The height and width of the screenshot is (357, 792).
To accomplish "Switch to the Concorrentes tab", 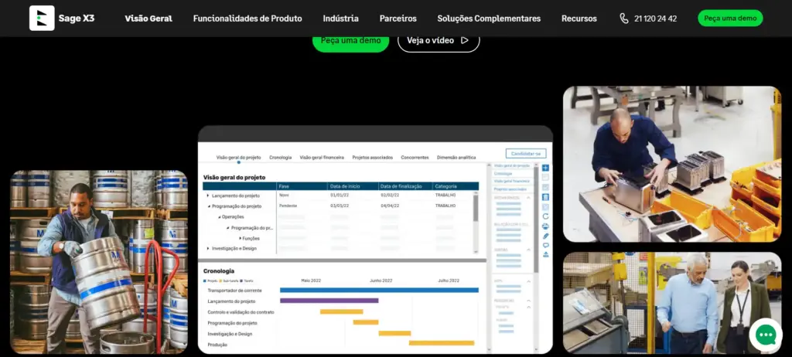I will (x=415, y=158).
